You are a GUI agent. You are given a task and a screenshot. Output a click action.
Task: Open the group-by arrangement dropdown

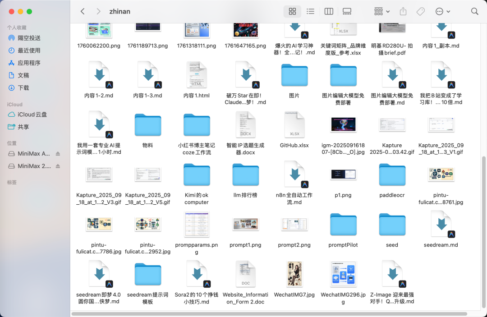coord(381,11)
